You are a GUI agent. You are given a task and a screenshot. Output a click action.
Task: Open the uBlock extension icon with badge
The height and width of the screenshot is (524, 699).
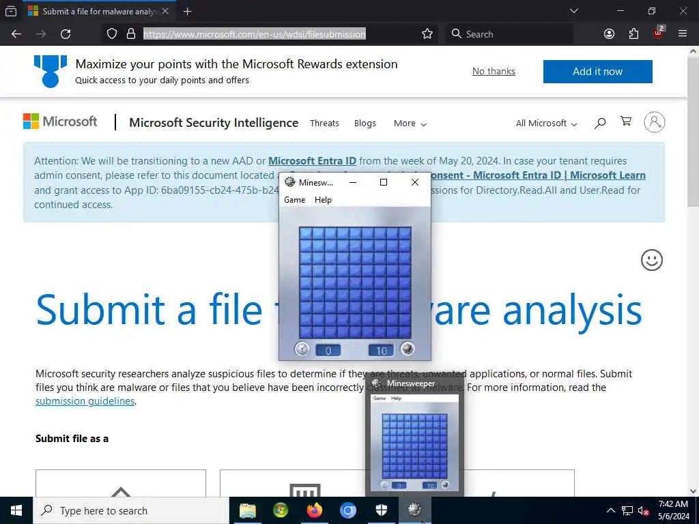tap(659, 33)
